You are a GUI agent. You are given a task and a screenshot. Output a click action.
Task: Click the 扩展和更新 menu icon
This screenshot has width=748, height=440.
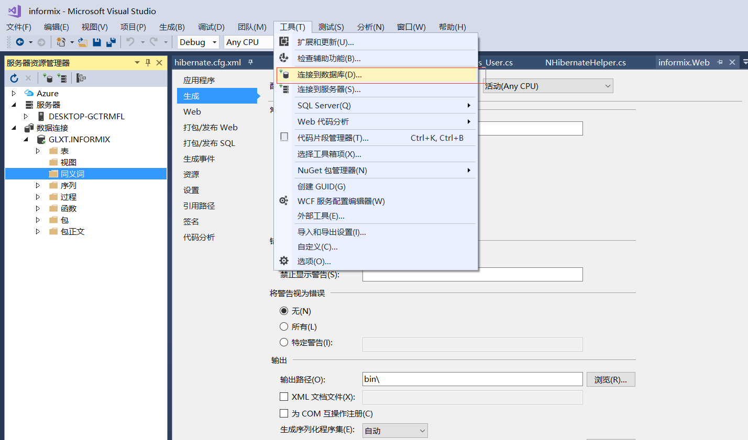[284, 42]
